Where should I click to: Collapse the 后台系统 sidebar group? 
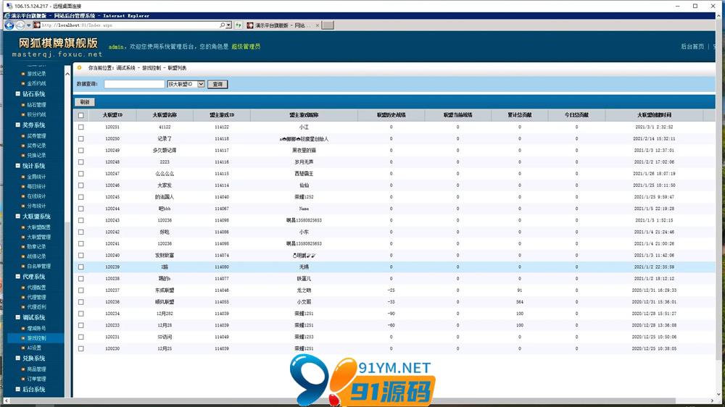pos(18,390)
